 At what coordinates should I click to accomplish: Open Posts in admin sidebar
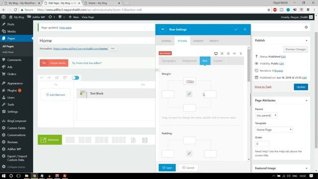tap(11, 24)
